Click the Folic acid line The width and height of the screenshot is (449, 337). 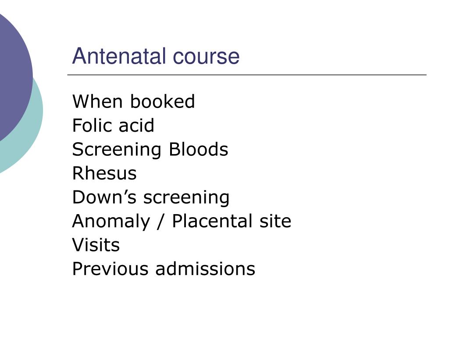[x=114, y=125]
